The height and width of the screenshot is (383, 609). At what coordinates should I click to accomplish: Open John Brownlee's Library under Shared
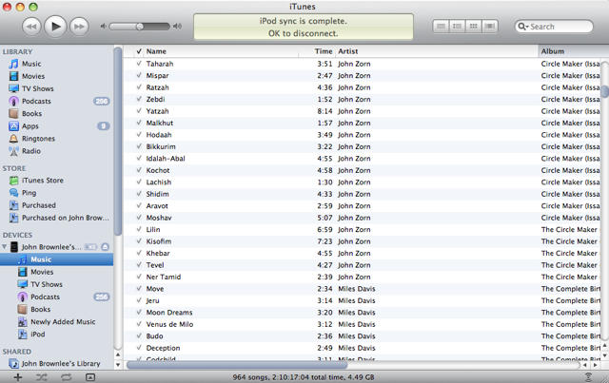point(61,363)
